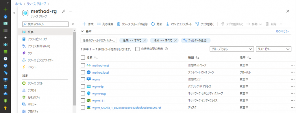This screenshot has height=113, width=296.
Task: Open more options ellipsis next to method-rg title
Action: pyautogui.click(x=71, y=11)
